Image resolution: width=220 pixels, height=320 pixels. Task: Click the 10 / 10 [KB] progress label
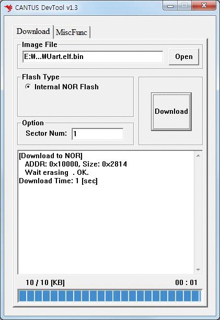click(x=45, y=282)
